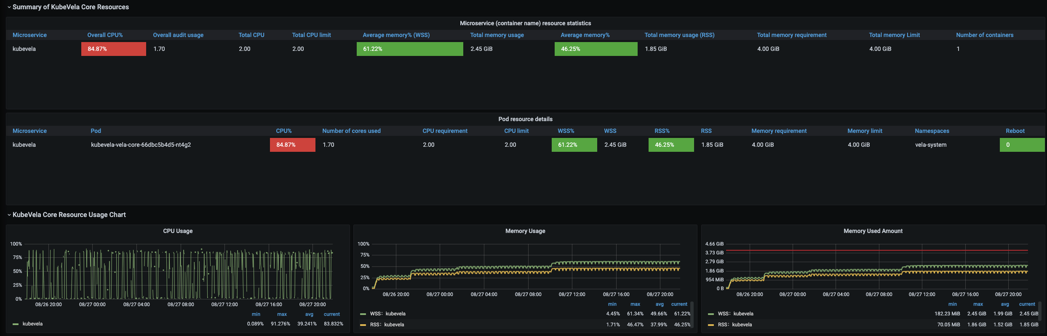Toggle RSS: kubevela in Memory Used Amount legend
The height and width of the screenshot is (336, 1047).
click(735, 325)
